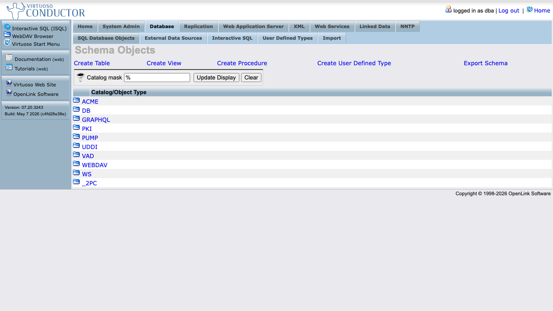Click the WebDAV Browser sidebar icon

7,35
